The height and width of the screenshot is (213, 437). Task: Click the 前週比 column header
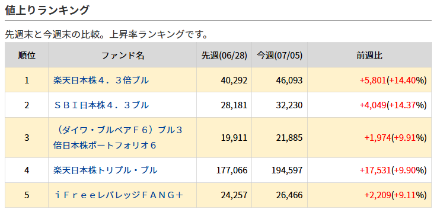point(369,55)
